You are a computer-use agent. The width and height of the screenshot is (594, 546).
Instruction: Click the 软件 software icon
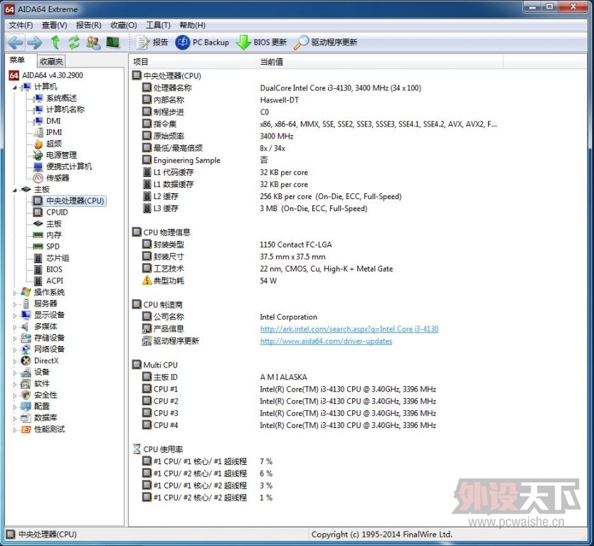26,384
